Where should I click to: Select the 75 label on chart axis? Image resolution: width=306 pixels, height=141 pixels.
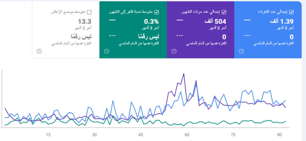233,134
